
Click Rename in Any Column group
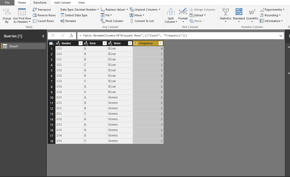click(68, 21)
